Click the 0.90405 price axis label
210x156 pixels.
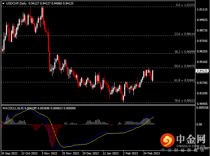202,104
